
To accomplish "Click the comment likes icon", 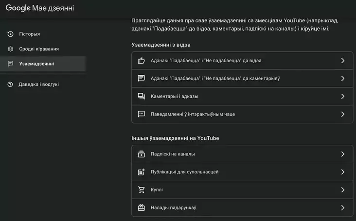I will (142, 78).
